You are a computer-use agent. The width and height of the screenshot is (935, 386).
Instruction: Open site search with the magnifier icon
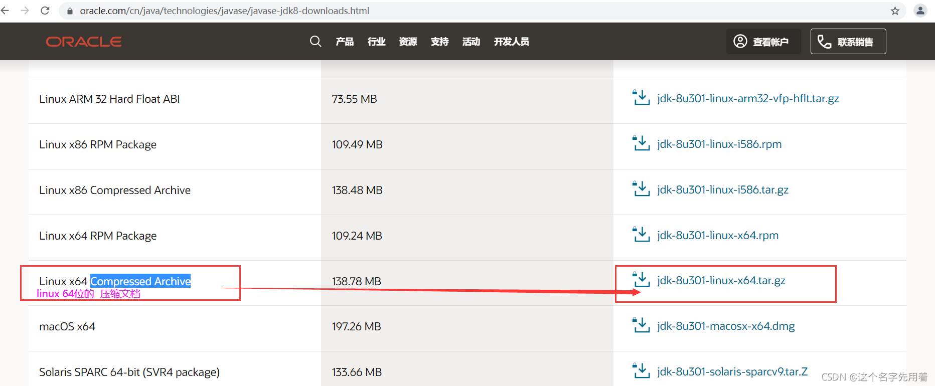[x=316, y=41]
